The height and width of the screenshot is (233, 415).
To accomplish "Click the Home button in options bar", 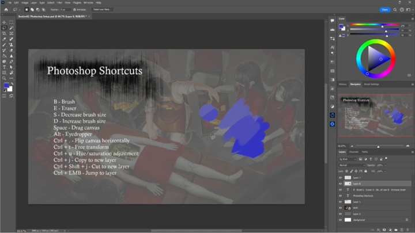I will pyautogui.click(x=6, y=10).
